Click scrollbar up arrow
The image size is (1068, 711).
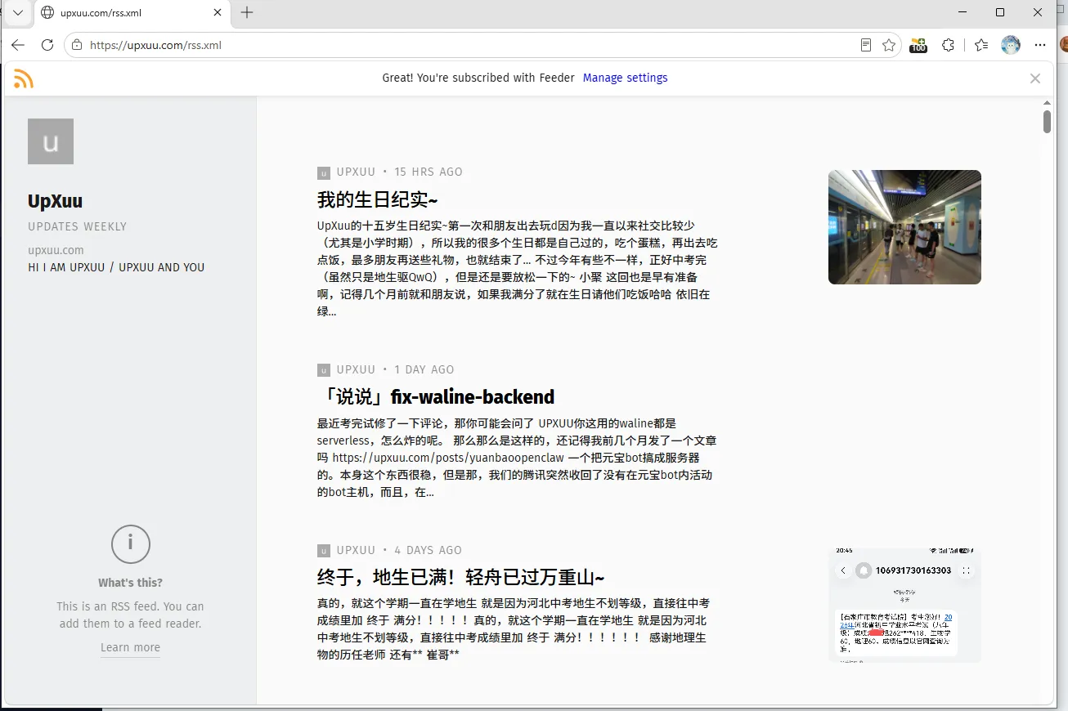[1047, 102]
